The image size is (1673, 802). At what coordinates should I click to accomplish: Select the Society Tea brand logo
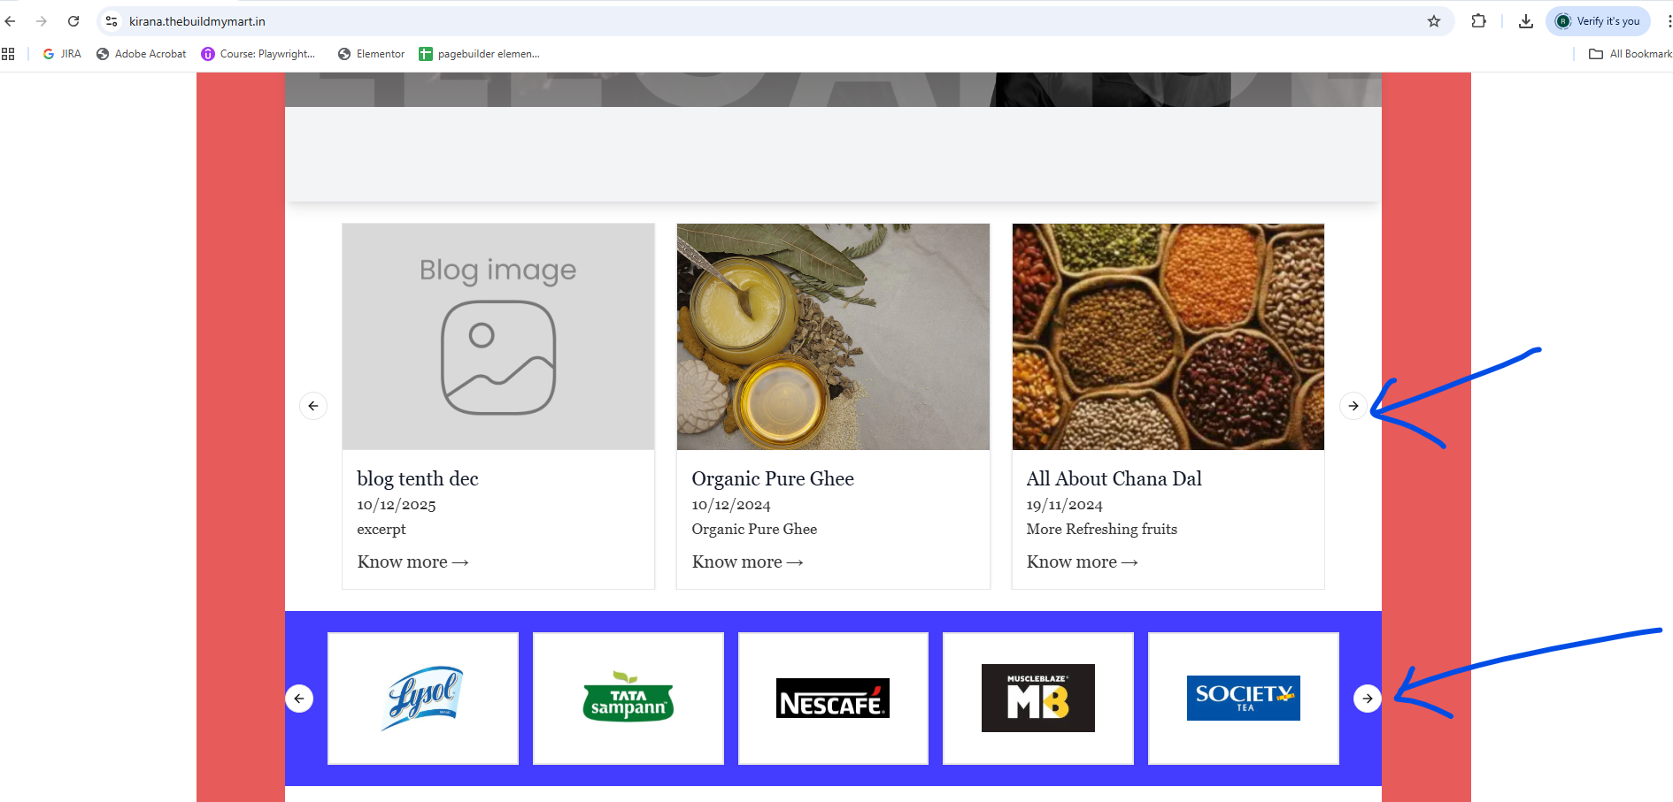coord(1244,699)
